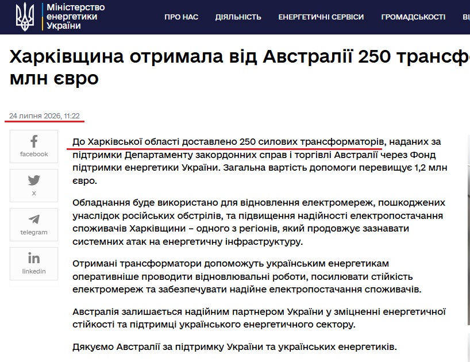470x362 pixels.
Task: Open the ЕНЕРГЕТИЧНІ СЕРВІСИ menu
Action: [x=321, y=17]
